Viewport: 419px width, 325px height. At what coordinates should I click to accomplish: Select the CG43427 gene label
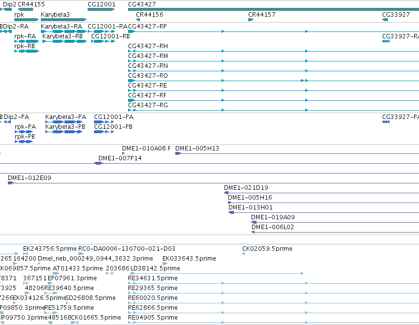click(x=142, y=4)
